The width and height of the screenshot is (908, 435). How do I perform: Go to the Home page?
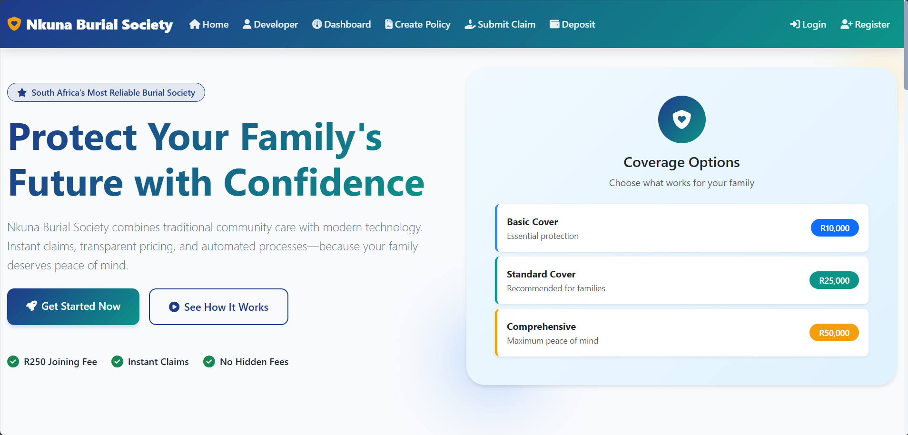pos(209,24)
